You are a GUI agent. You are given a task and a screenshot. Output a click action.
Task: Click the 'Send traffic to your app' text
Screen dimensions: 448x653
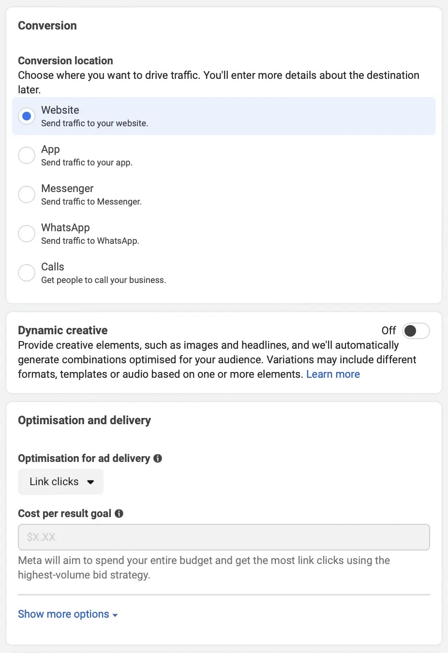click(87, 163)
